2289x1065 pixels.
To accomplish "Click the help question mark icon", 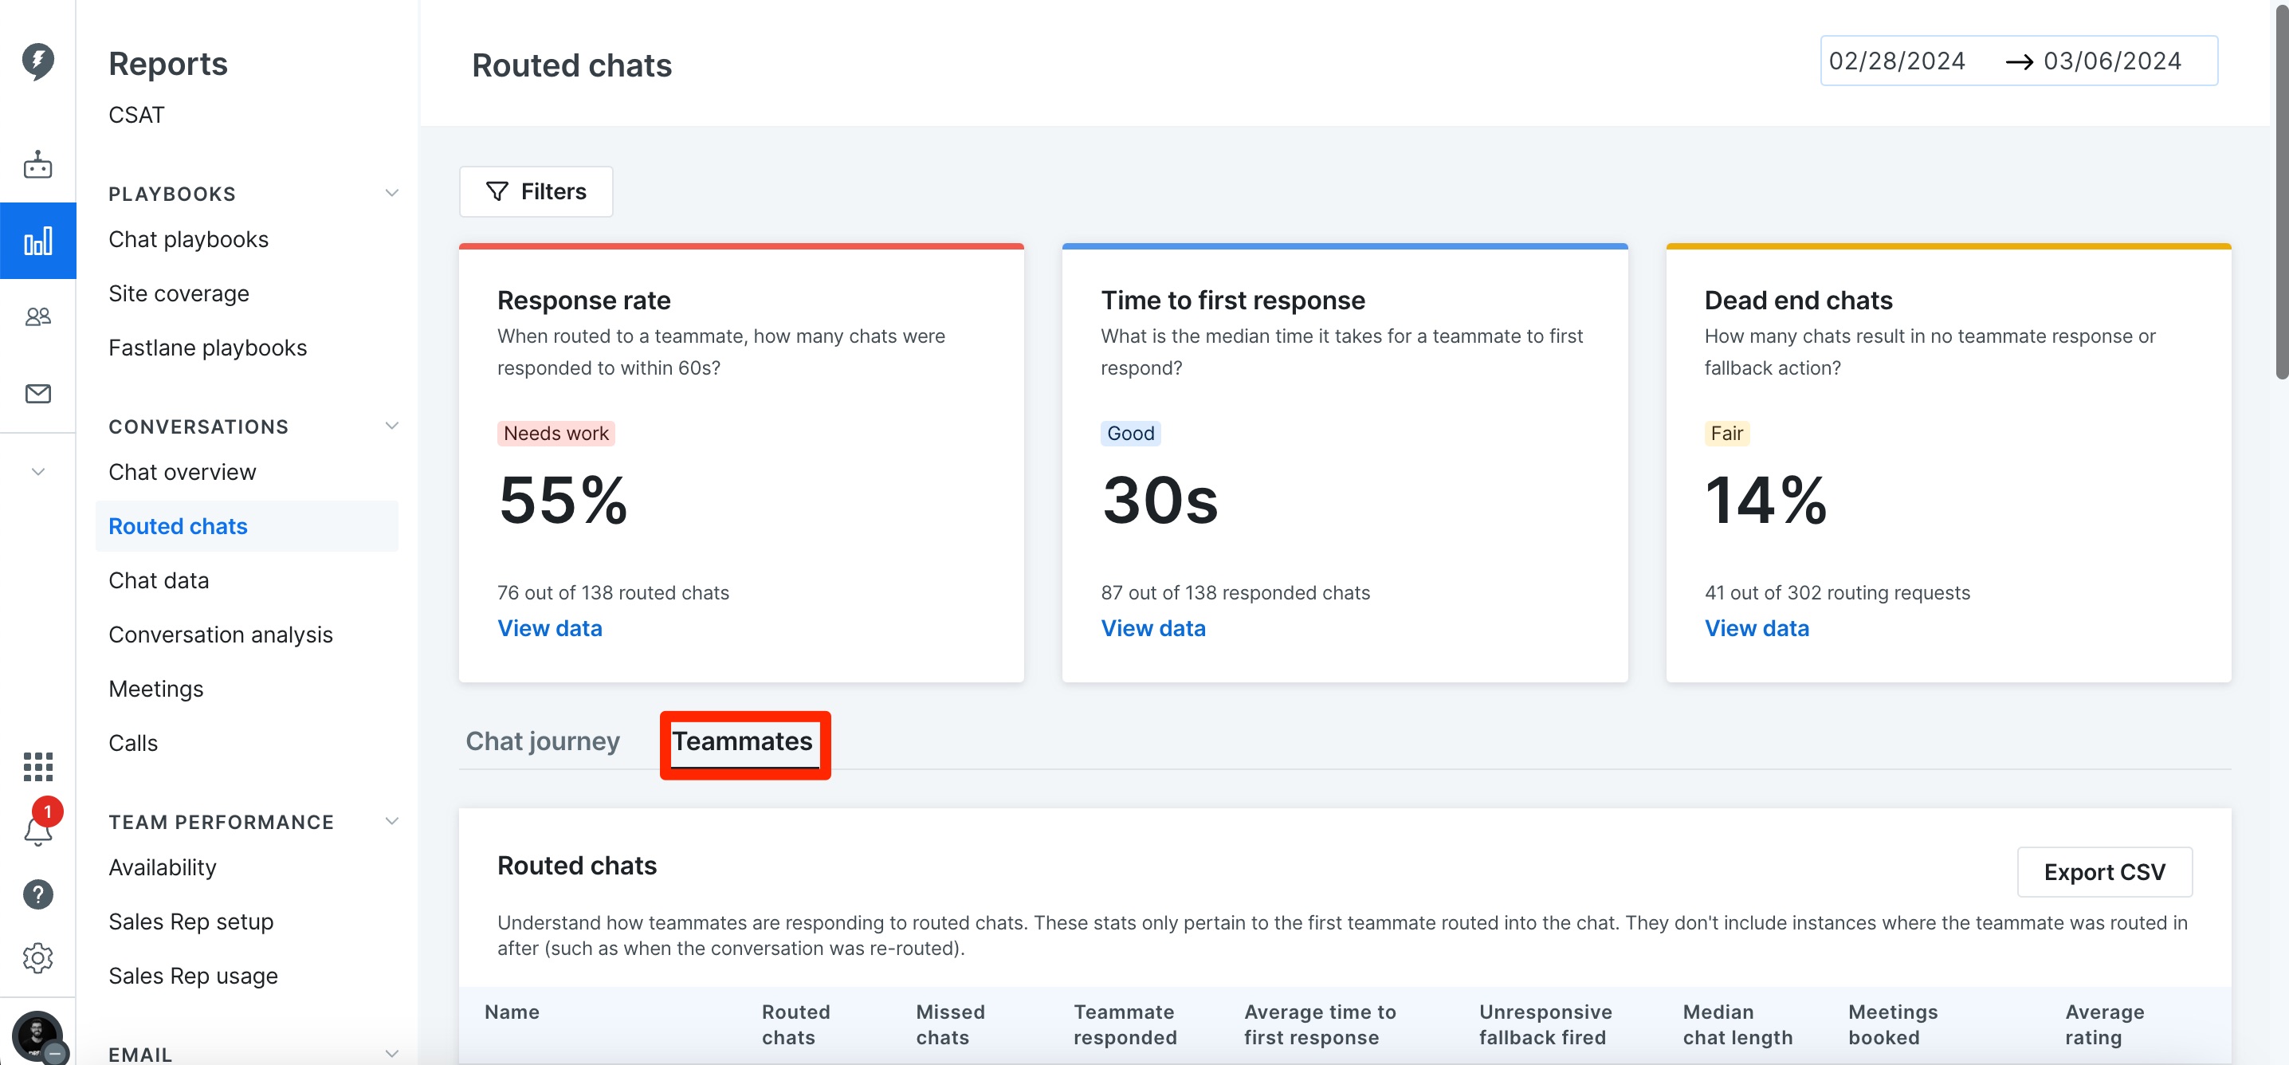I will tap(37, 894).
